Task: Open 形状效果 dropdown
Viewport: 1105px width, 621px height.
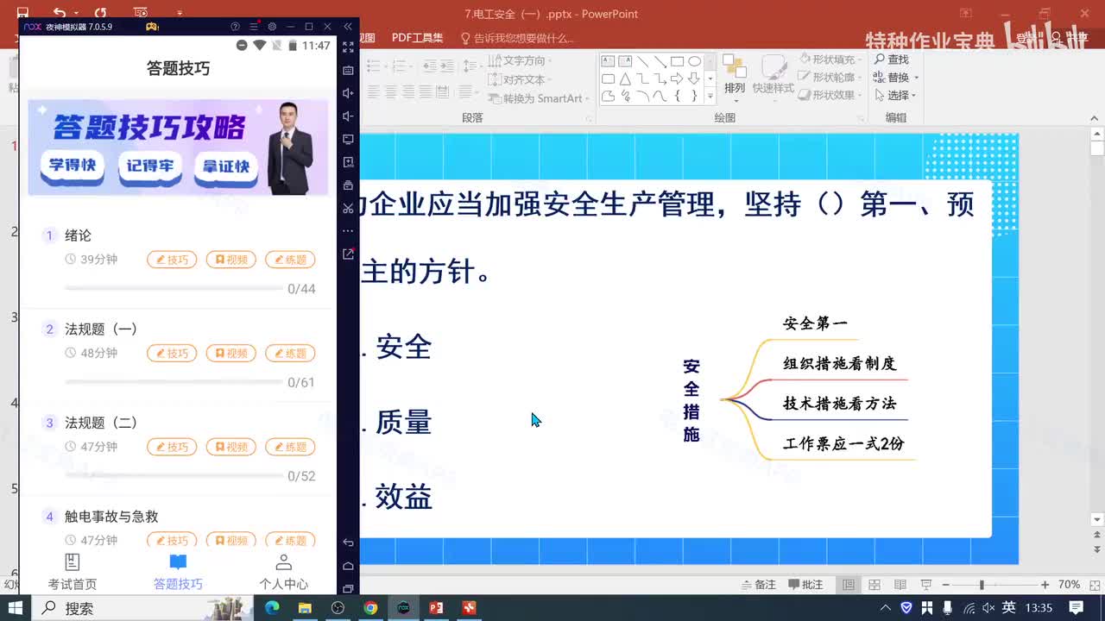Action: [831, 96]
